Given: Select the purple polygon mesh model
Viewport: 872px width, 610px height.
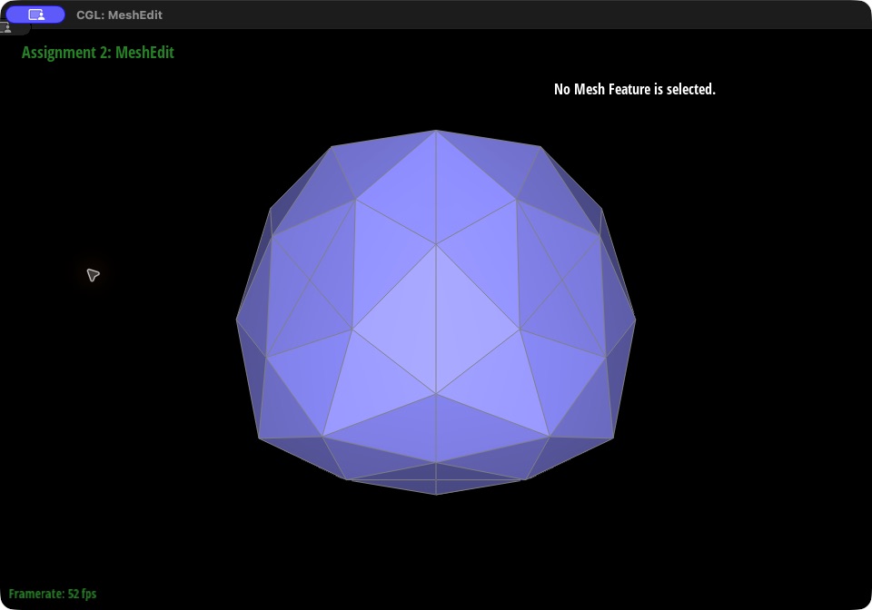Looking at the screenshot, I should click(436, 312).
